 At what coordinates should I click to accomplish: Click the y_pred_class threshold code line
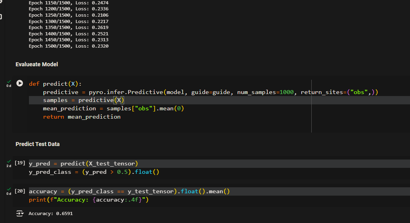tap(94, 172)
